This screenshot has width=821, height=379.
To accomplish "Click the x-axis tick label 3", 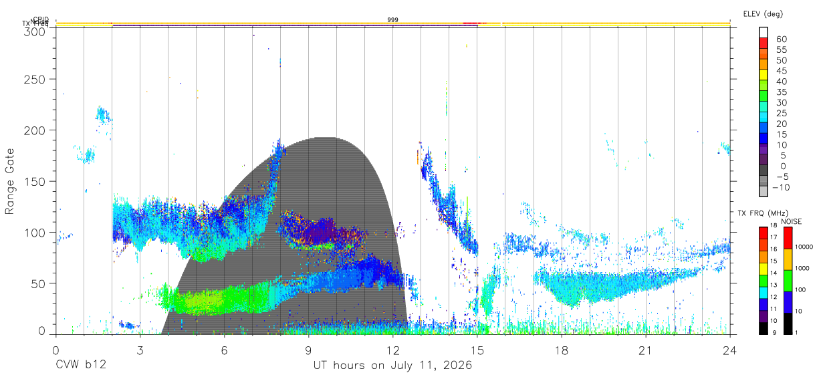I will click(140, 350).
